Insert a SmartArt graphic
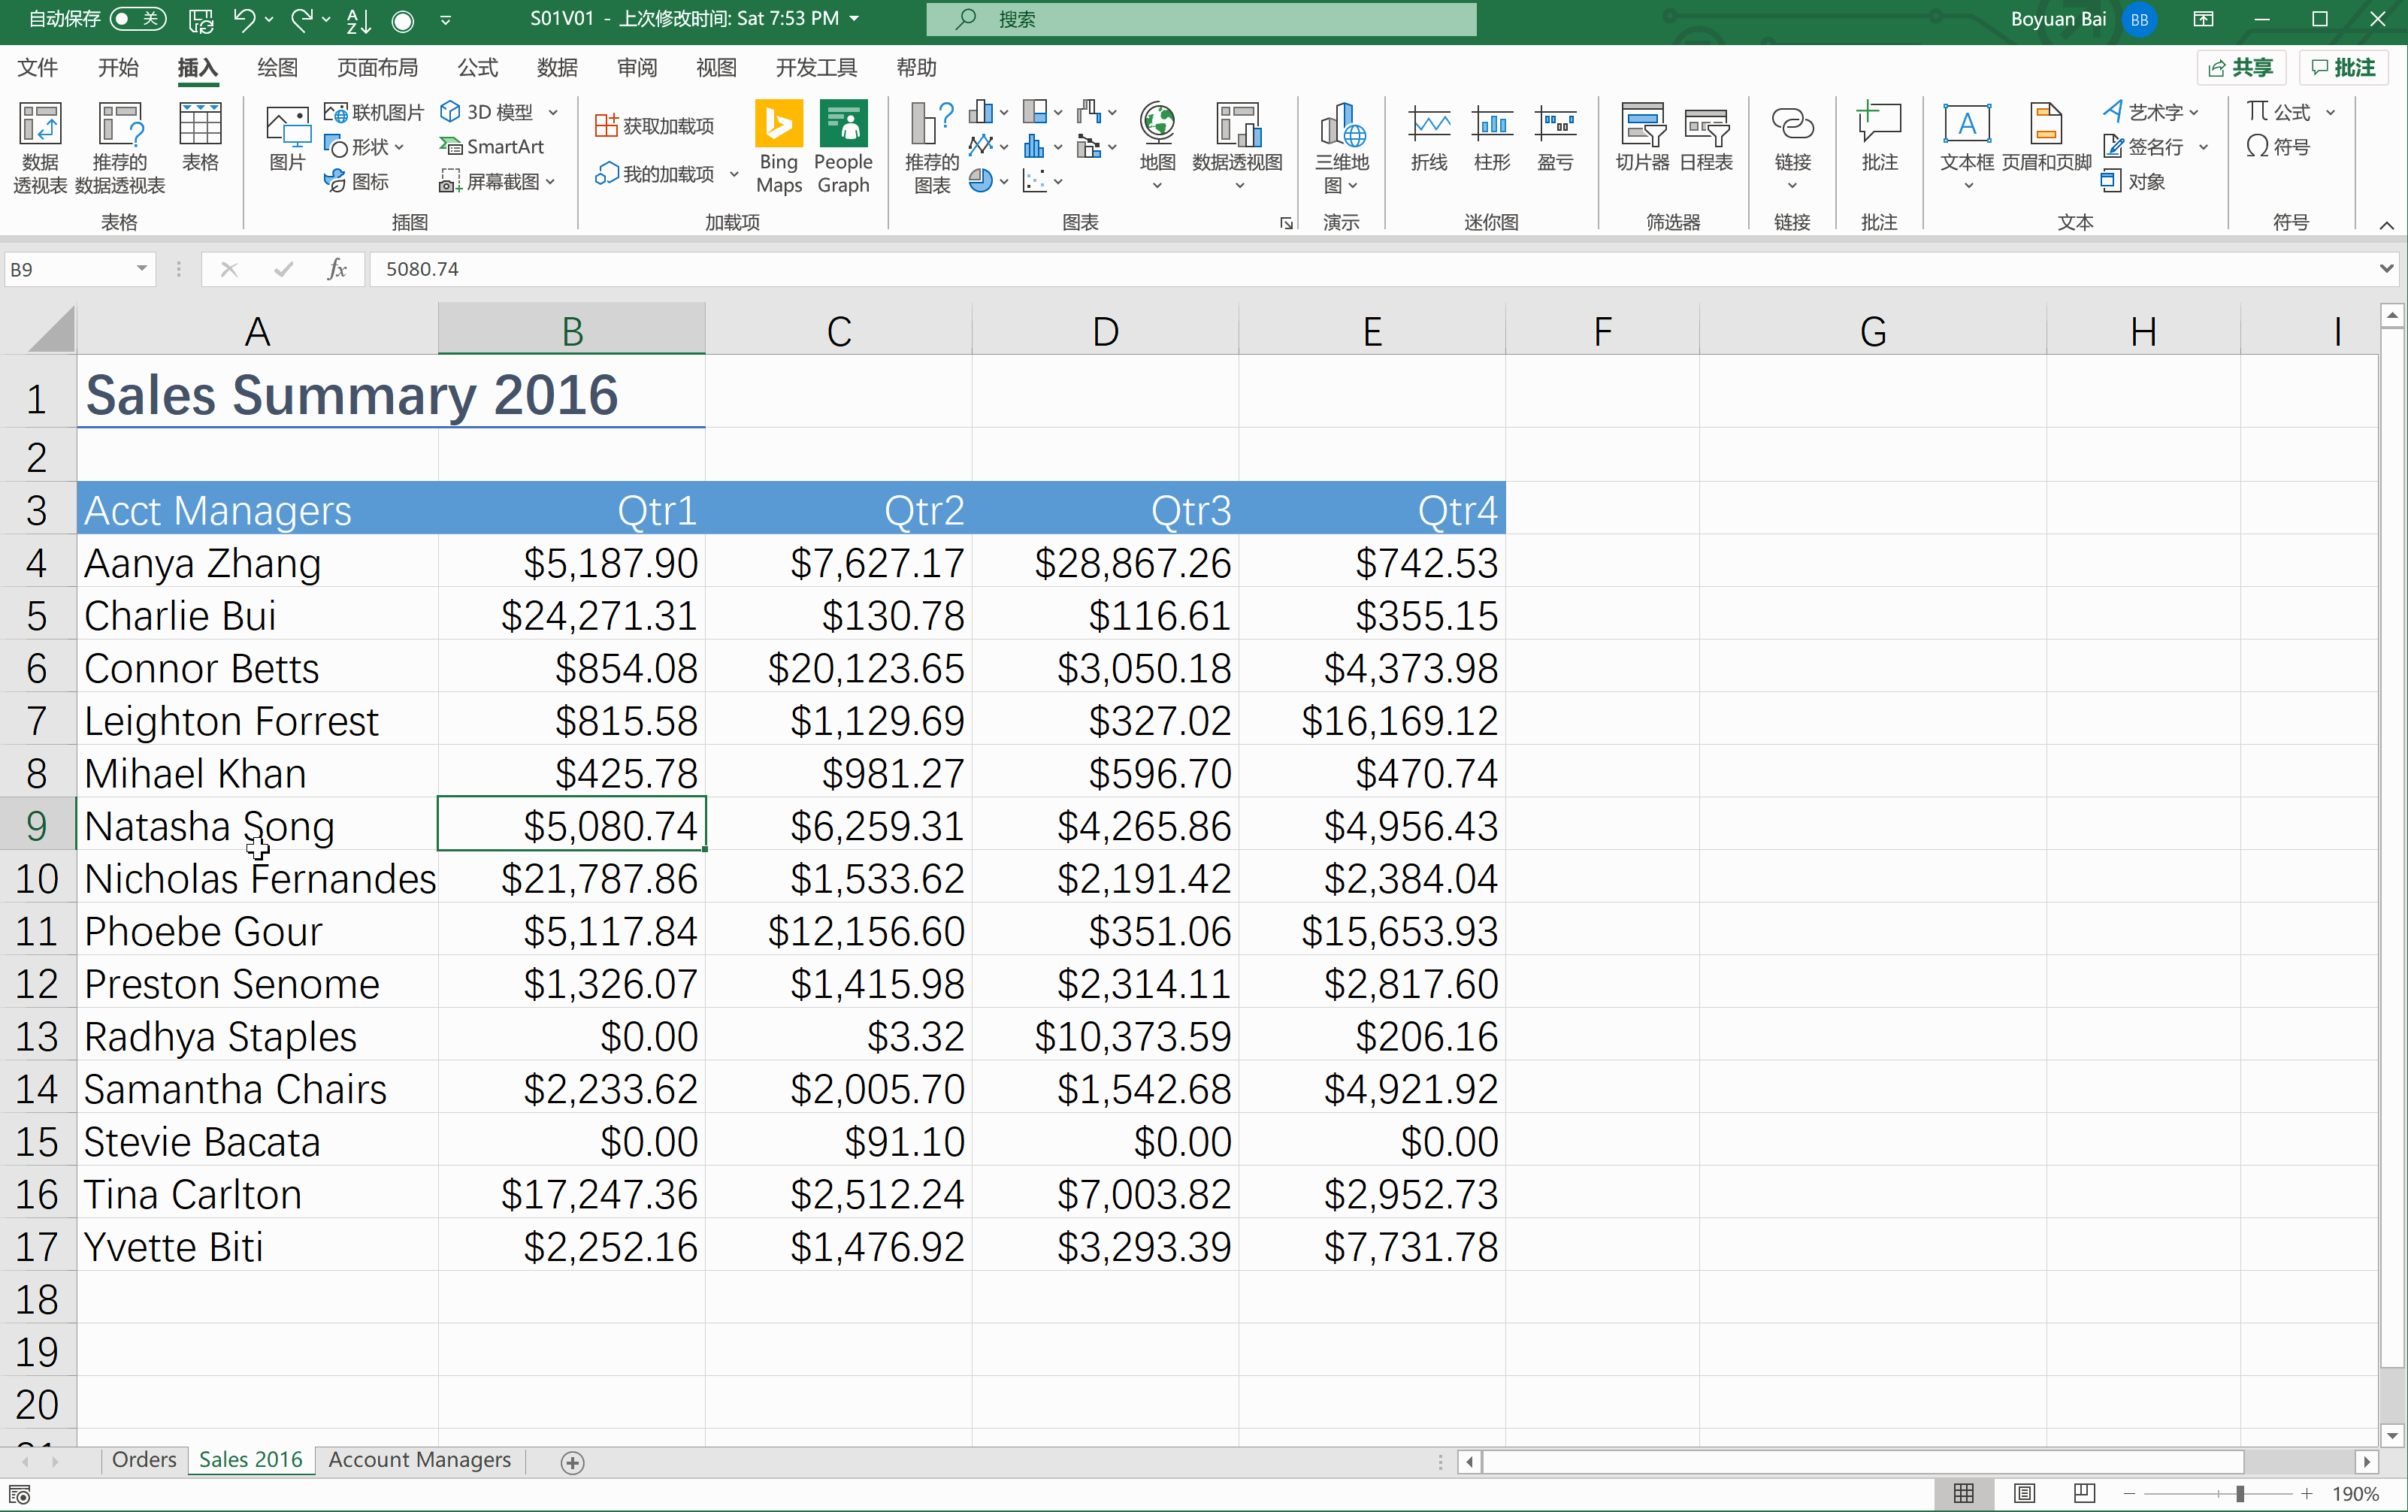The height and width of the screenshot is (1512, 2408). click(492, 146)
